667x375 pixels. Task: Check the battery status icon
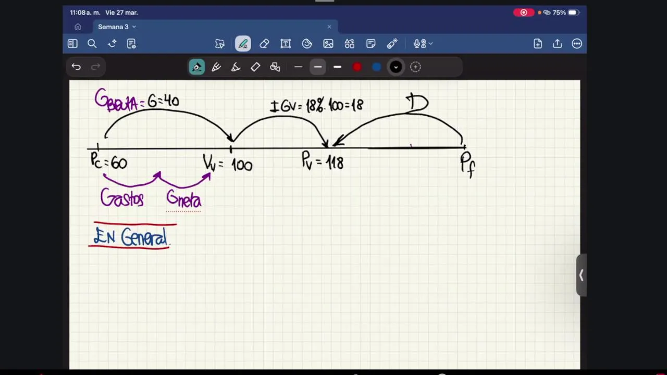click(x=573, y=12)
